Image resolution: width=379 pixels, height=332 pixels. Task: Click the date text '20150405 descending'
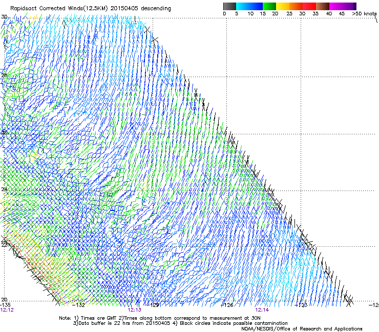[x=141, y=9]
